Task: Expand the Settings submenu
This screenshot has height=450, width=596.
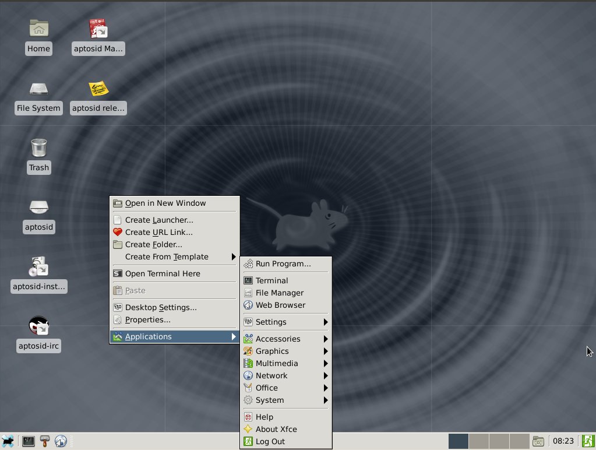Action: 286,322
